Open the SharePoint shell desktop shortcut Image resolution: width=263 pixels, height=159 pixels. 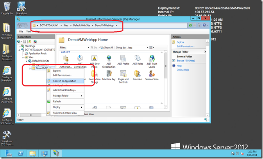click(x=21, y=8)
